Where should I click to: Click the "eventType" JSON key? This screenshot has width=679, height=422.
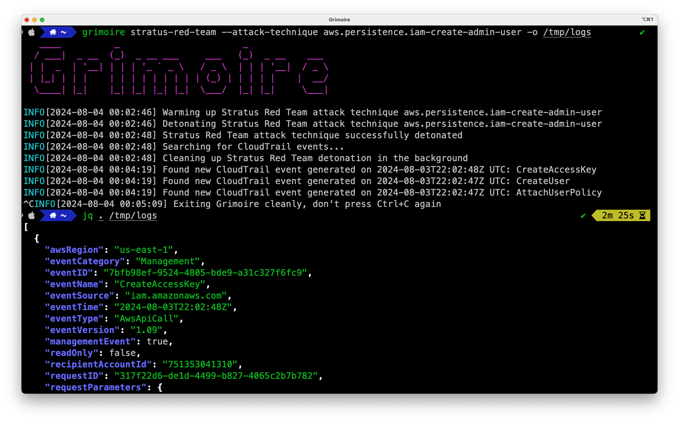coord(74,319)
